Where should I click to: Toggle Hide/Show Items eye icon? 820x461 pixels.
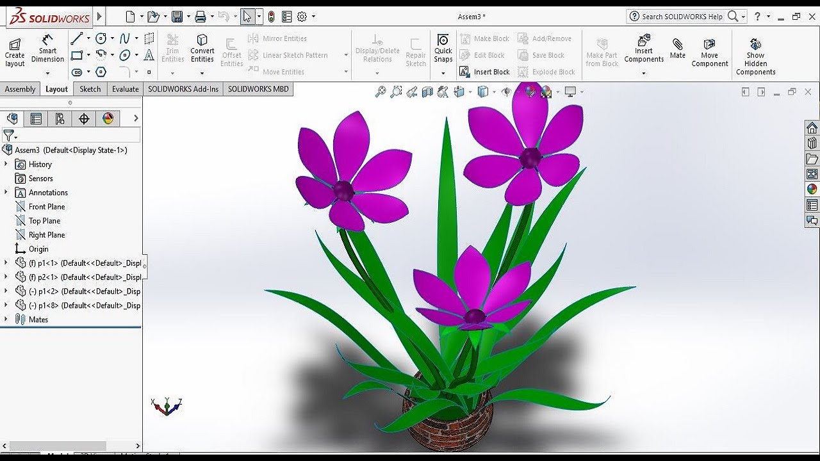tap(506, 92)
